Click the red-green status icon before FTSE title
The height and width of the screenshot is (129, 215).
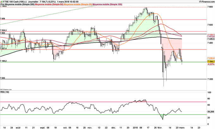(x=1, y=2)
